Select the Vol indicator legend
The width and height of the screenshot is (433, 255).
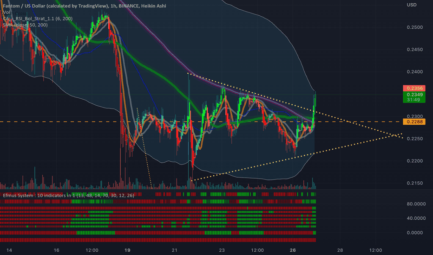(x=7, y=13)
